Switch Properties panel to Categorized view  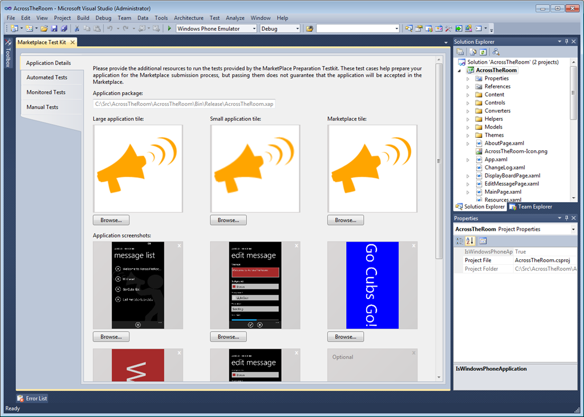point(460,240)
